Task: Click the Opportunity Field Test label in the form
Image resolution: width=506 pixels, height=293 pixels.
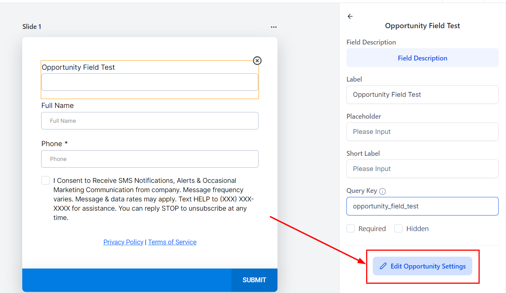Action: tap(78, 67)
